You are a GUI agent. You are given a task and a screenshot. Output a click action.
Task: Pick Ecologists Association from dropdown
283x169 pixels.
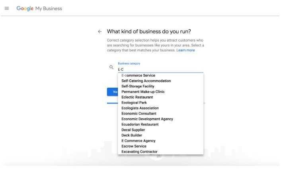[140, 108]
